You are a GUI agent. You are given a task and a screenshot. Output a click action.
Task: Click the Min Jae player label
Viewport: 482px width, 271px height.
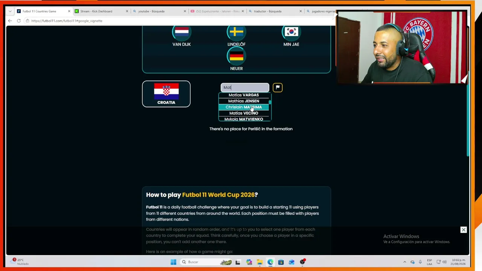(x=291, y=44)
